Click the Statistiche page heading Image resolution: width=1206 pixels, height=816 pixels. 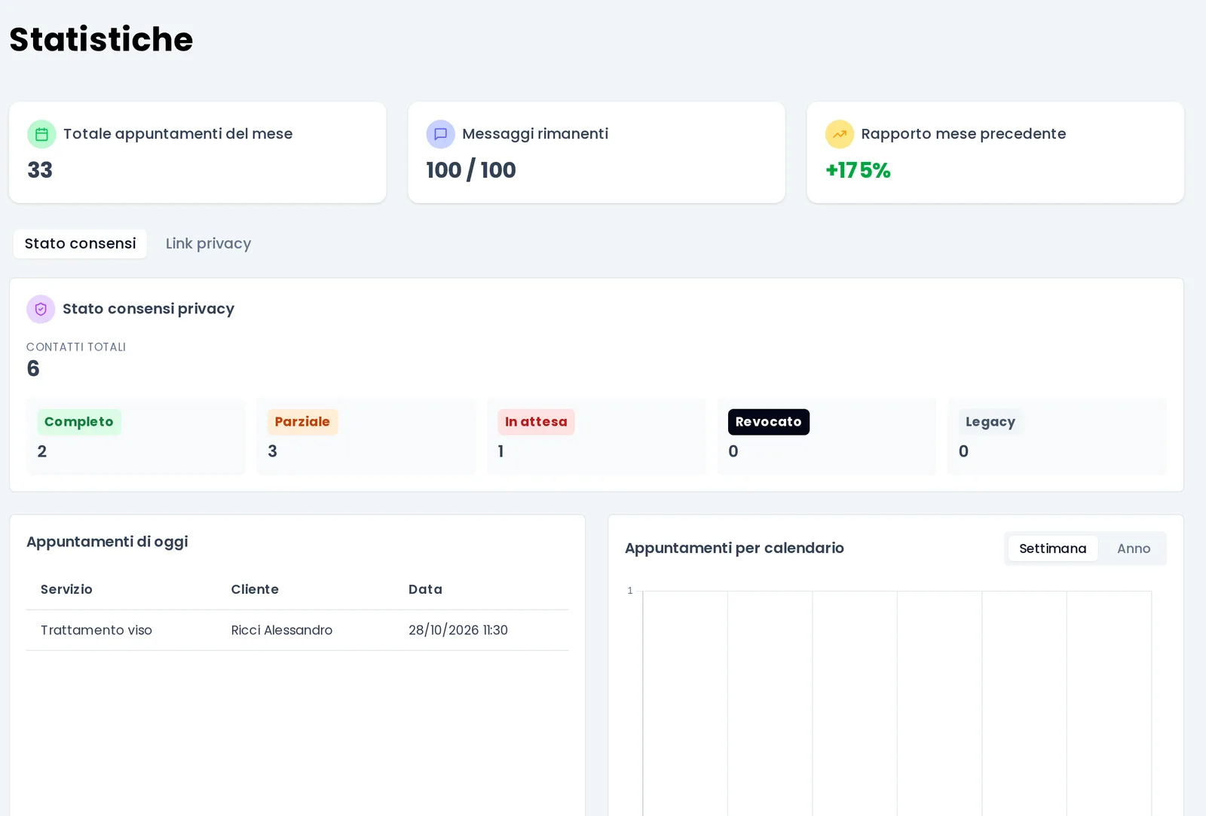(101, 39)
